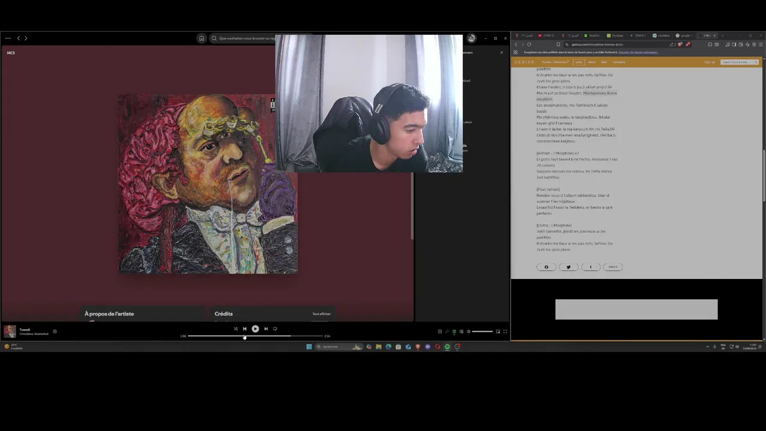This screenshot has height=431, width=766.
Task: Open the Spotify three-dot menu
Action: [8, 38]
